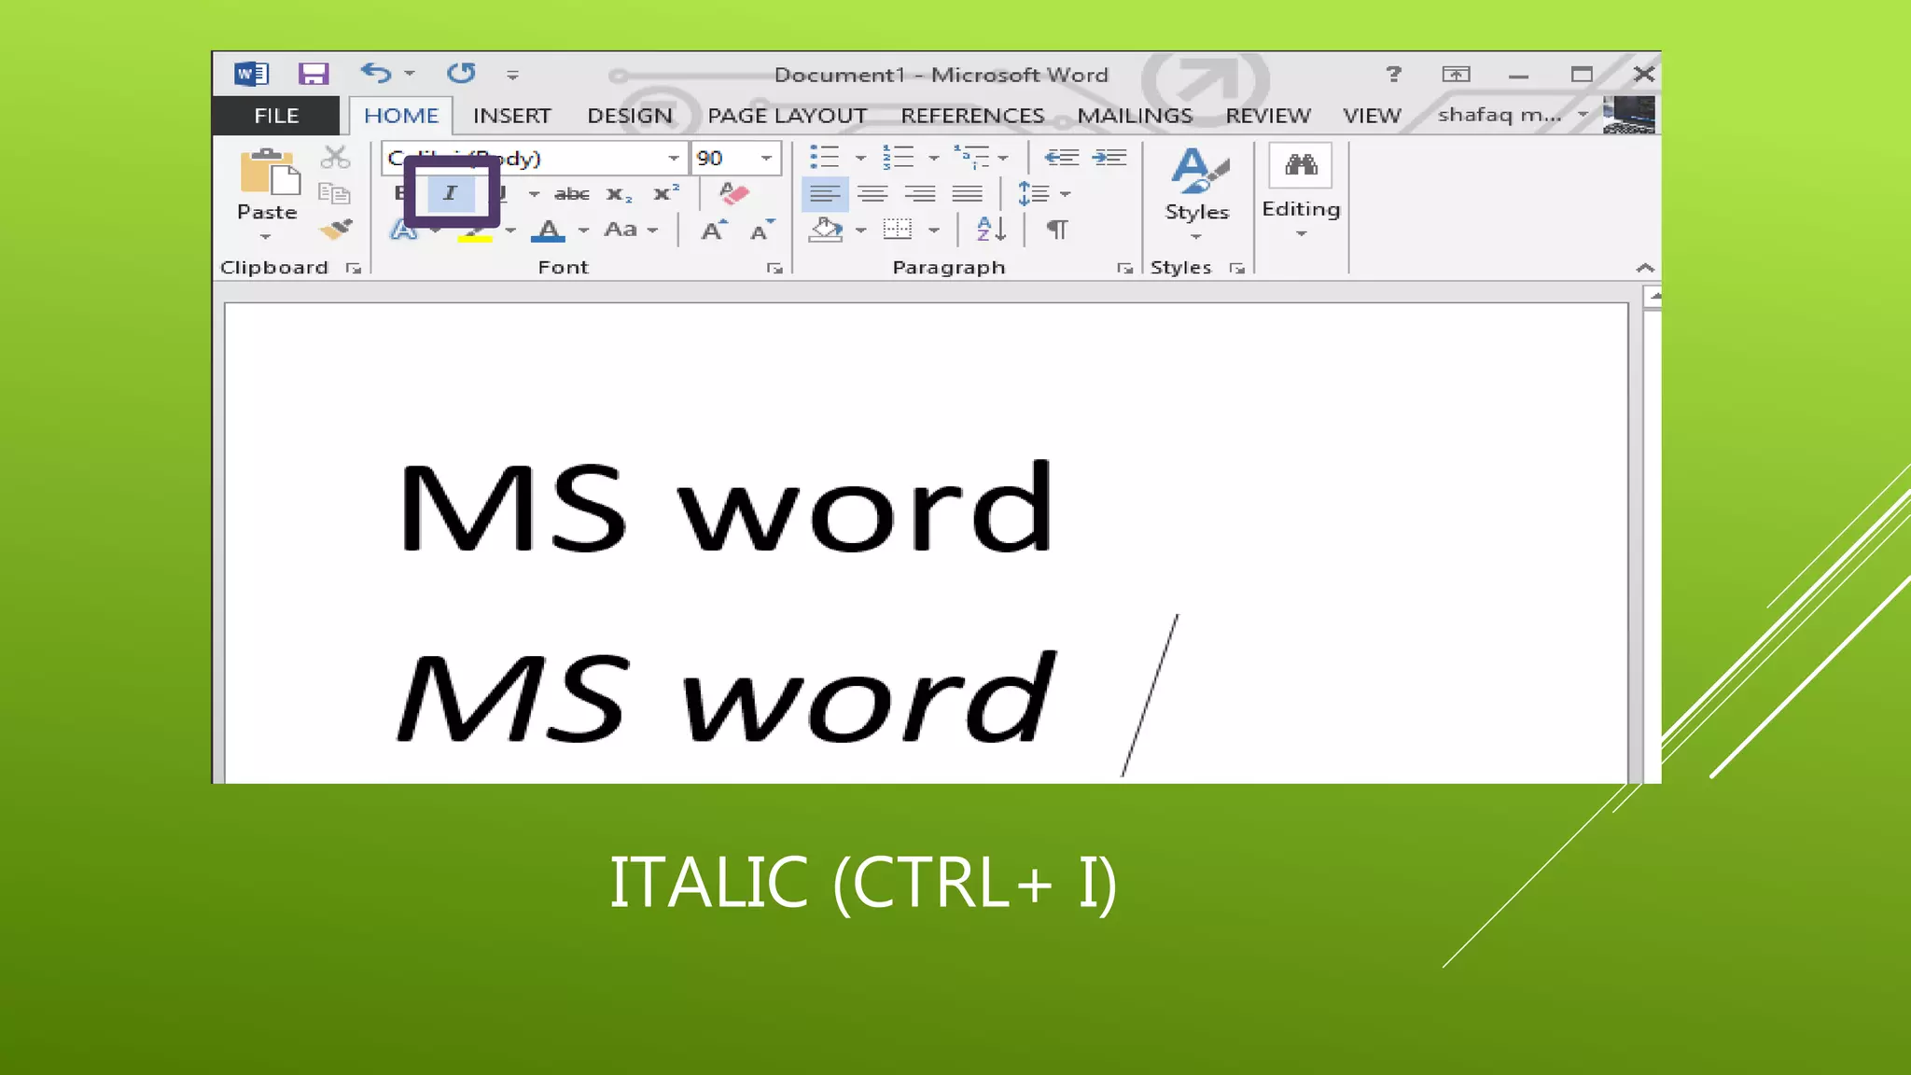Viewport: 1911px width, 1075px height.
Task: Click the Redo (repeat) icon
Action: 461,73
